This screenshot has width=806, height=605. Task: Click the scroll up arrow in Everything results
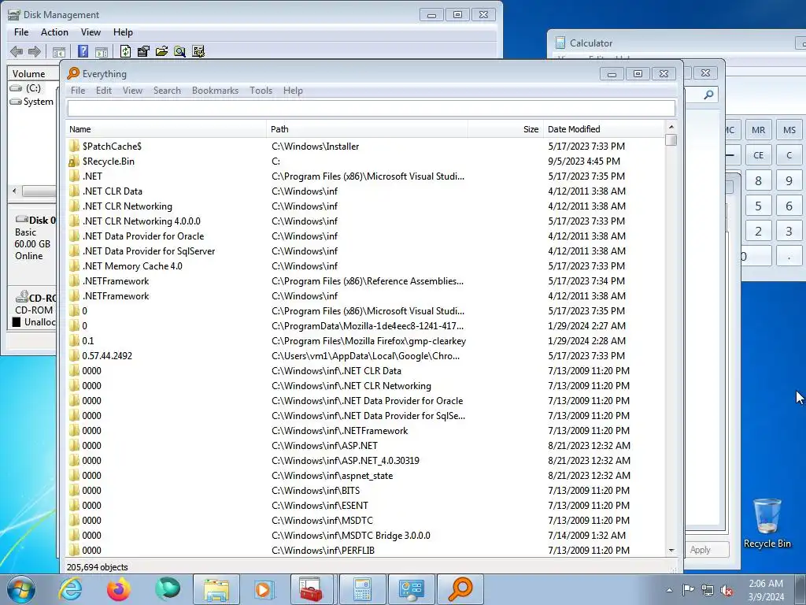click(671, 127)
